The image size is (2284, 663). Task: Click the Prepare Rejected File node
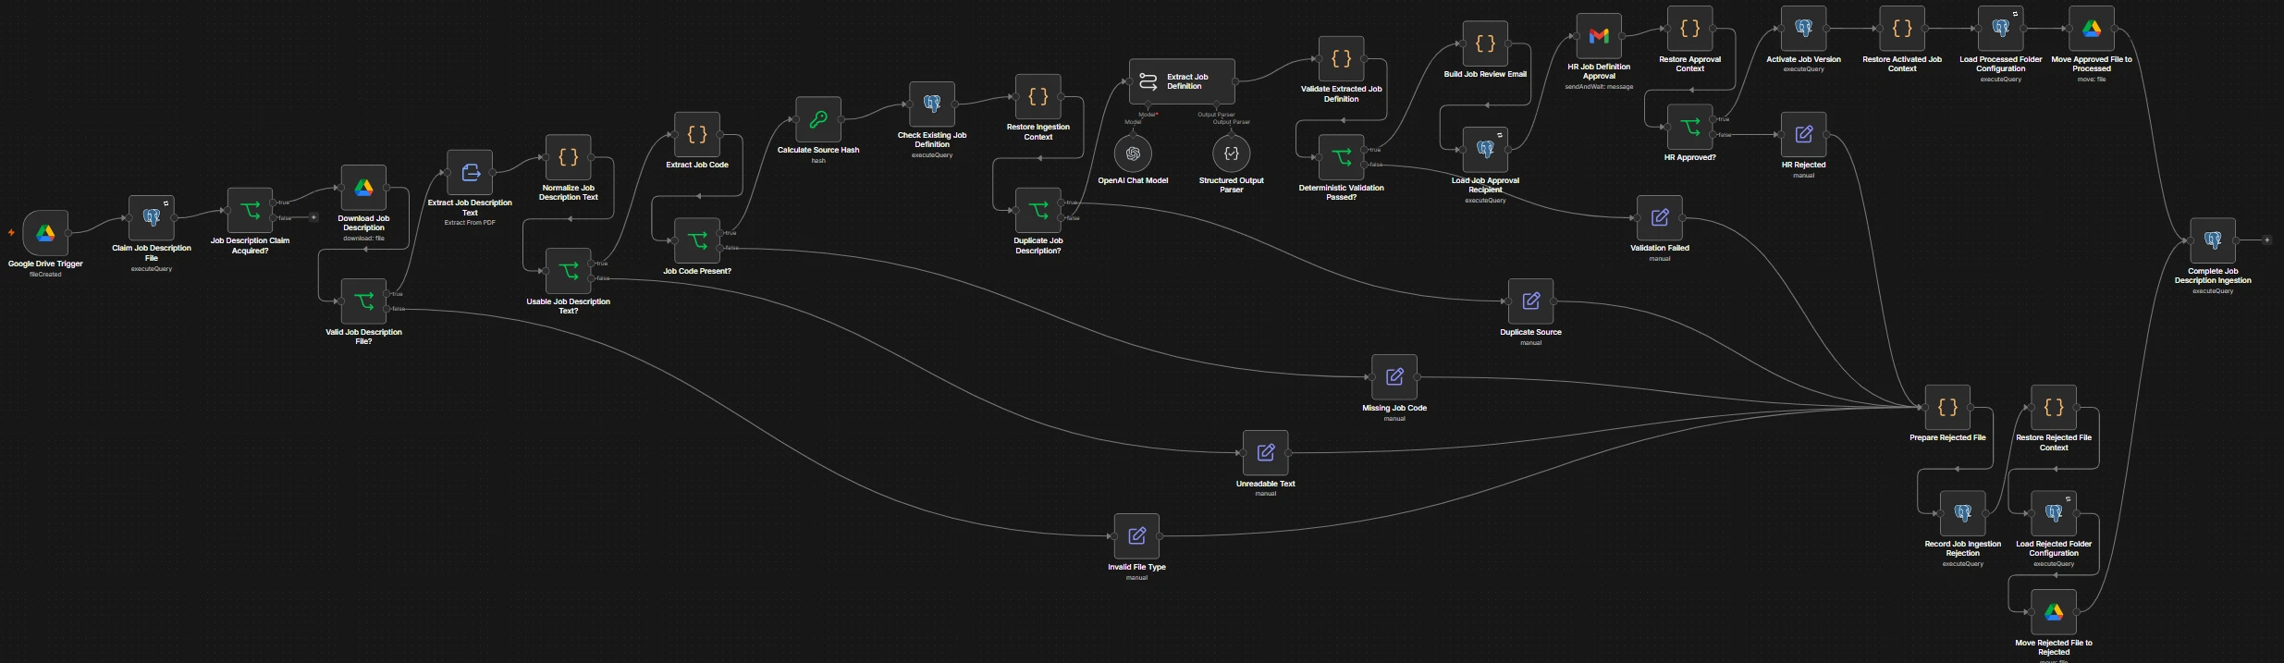1947,408
